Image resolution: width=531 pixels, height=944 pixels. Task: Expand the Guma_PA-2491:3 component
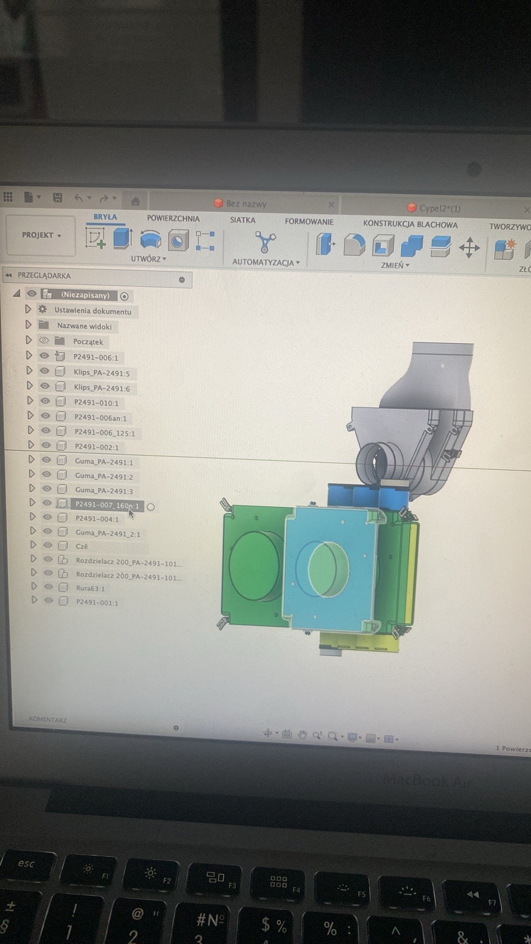click(32, 488)
